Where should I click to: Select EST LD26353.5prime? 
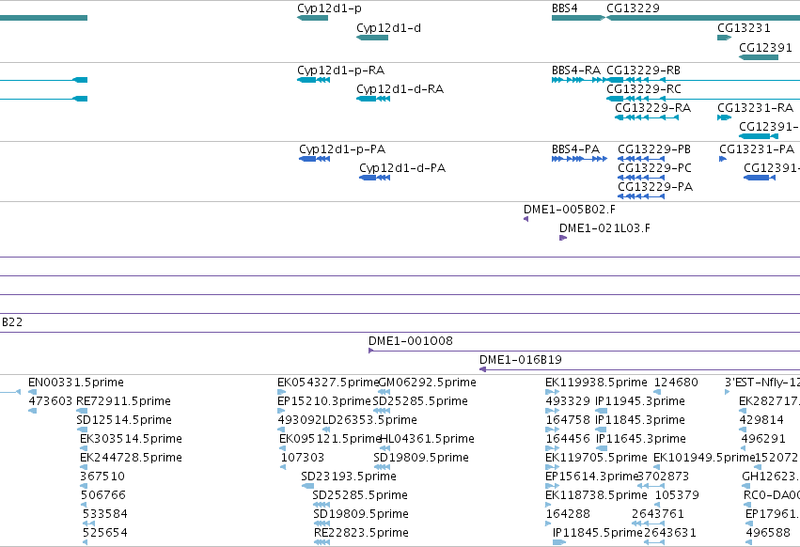pos(369,420)
